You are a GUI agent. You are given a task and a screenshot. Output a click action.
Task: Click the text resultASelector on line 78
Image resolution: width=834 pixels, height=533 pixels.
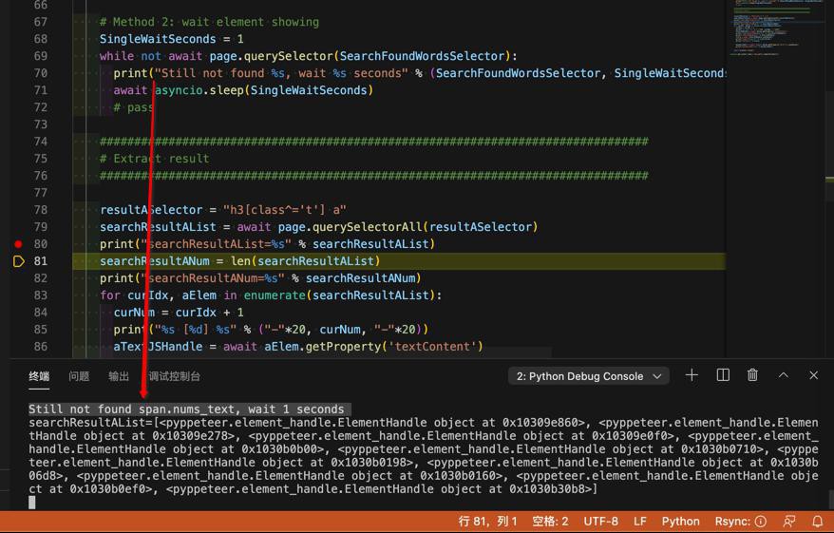tap(151, 210)
